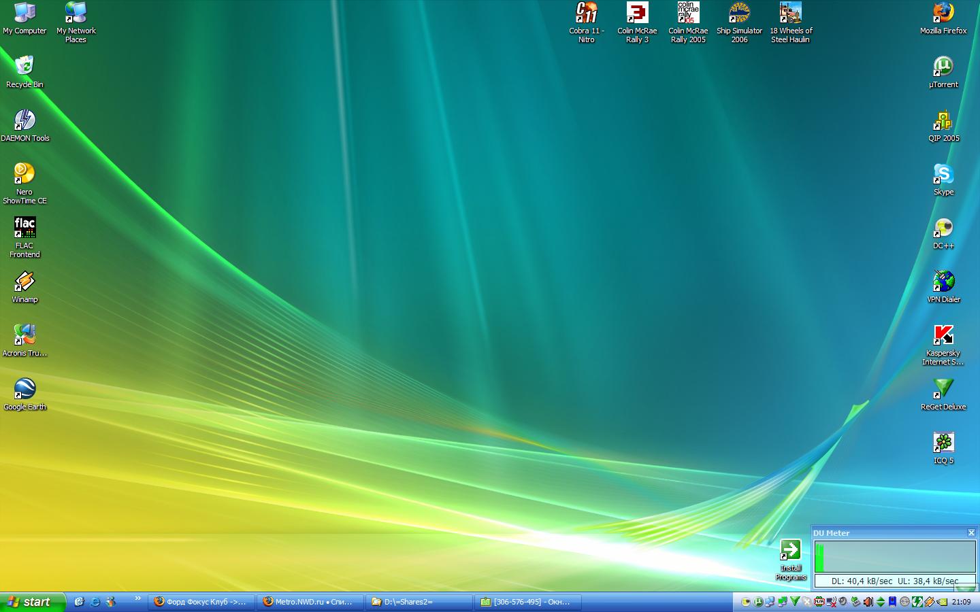
Task: Select the ReGet Deluxe desktop shortcut
Action: click(943, 389)
